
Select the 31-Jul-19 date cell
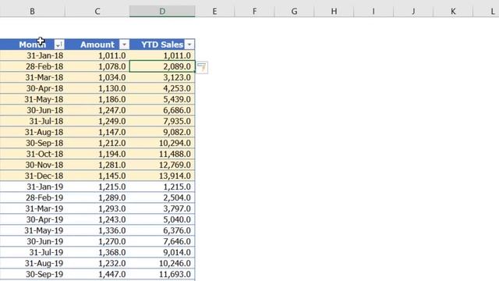tap(32, 252)
